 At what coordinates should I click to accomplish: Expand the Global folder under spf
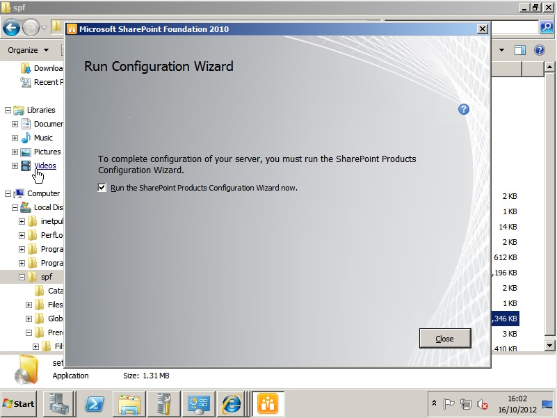(29, 319)
